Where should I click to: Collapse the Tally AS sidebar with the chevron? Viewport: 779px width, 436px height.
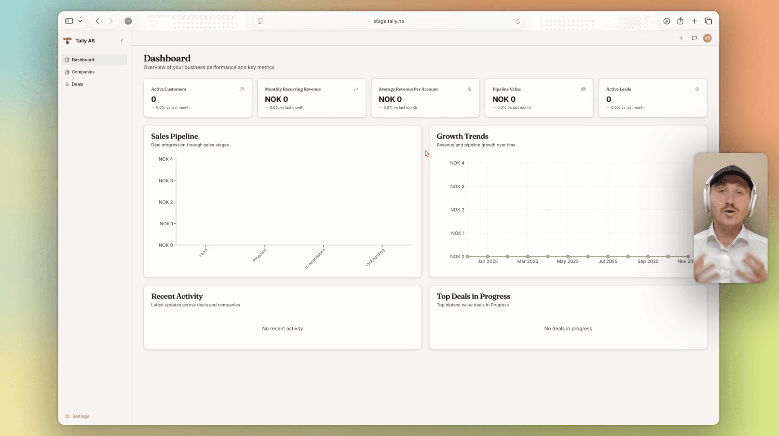(x=122, y=41)
